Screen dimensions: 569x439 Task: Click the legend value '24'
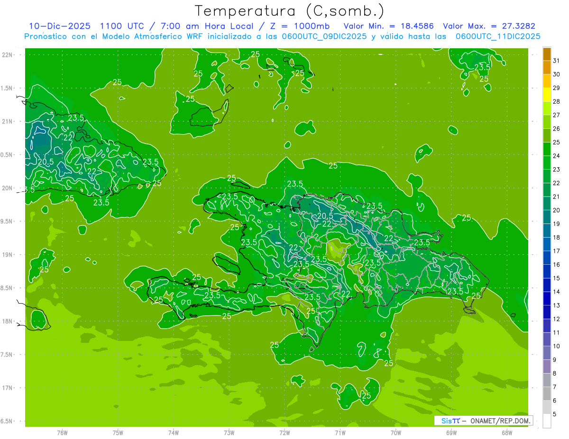pyautogui.click(x=557, y=156)
